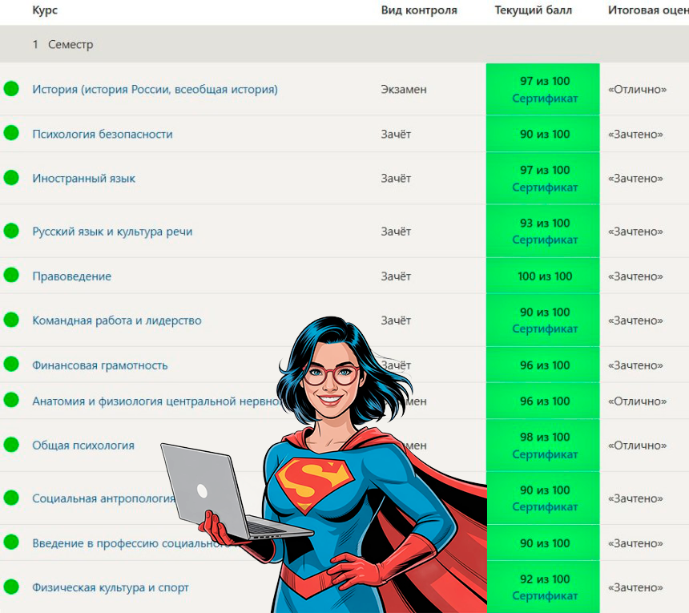689x613 pixels.
Task: Click 90 из 100 score for Психология безопасности
Action: point(545,134)
